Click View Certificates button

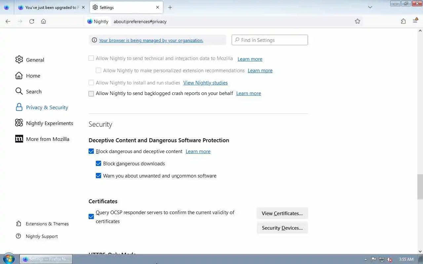tap(282, 213)
